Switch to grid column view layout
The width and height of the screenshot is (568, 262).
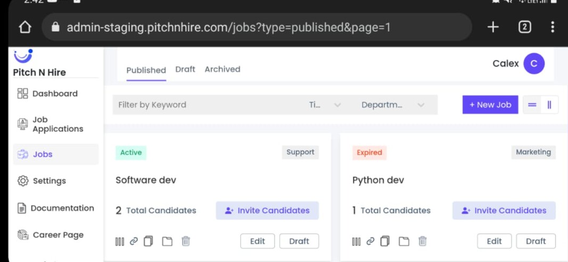coord(549,105)
